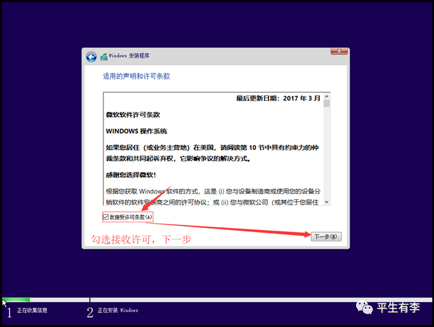
Task: Click the 感谢您选择微软! line
Action: [131, 175]
